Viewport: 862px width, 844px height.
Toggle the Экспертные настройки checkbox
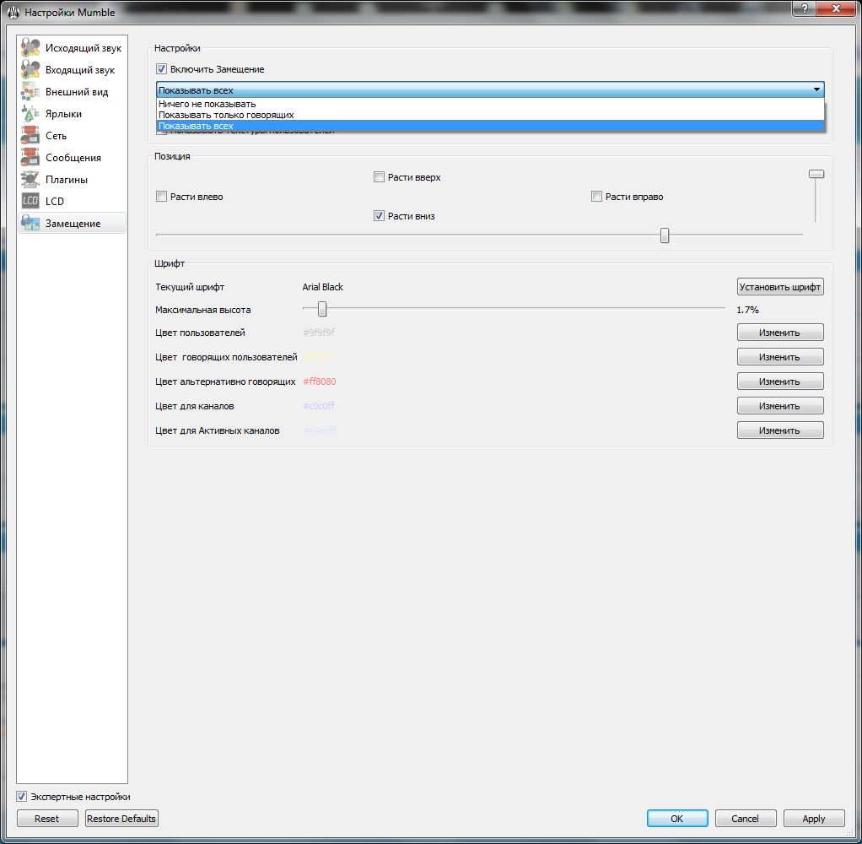click(x=22, y=797)
